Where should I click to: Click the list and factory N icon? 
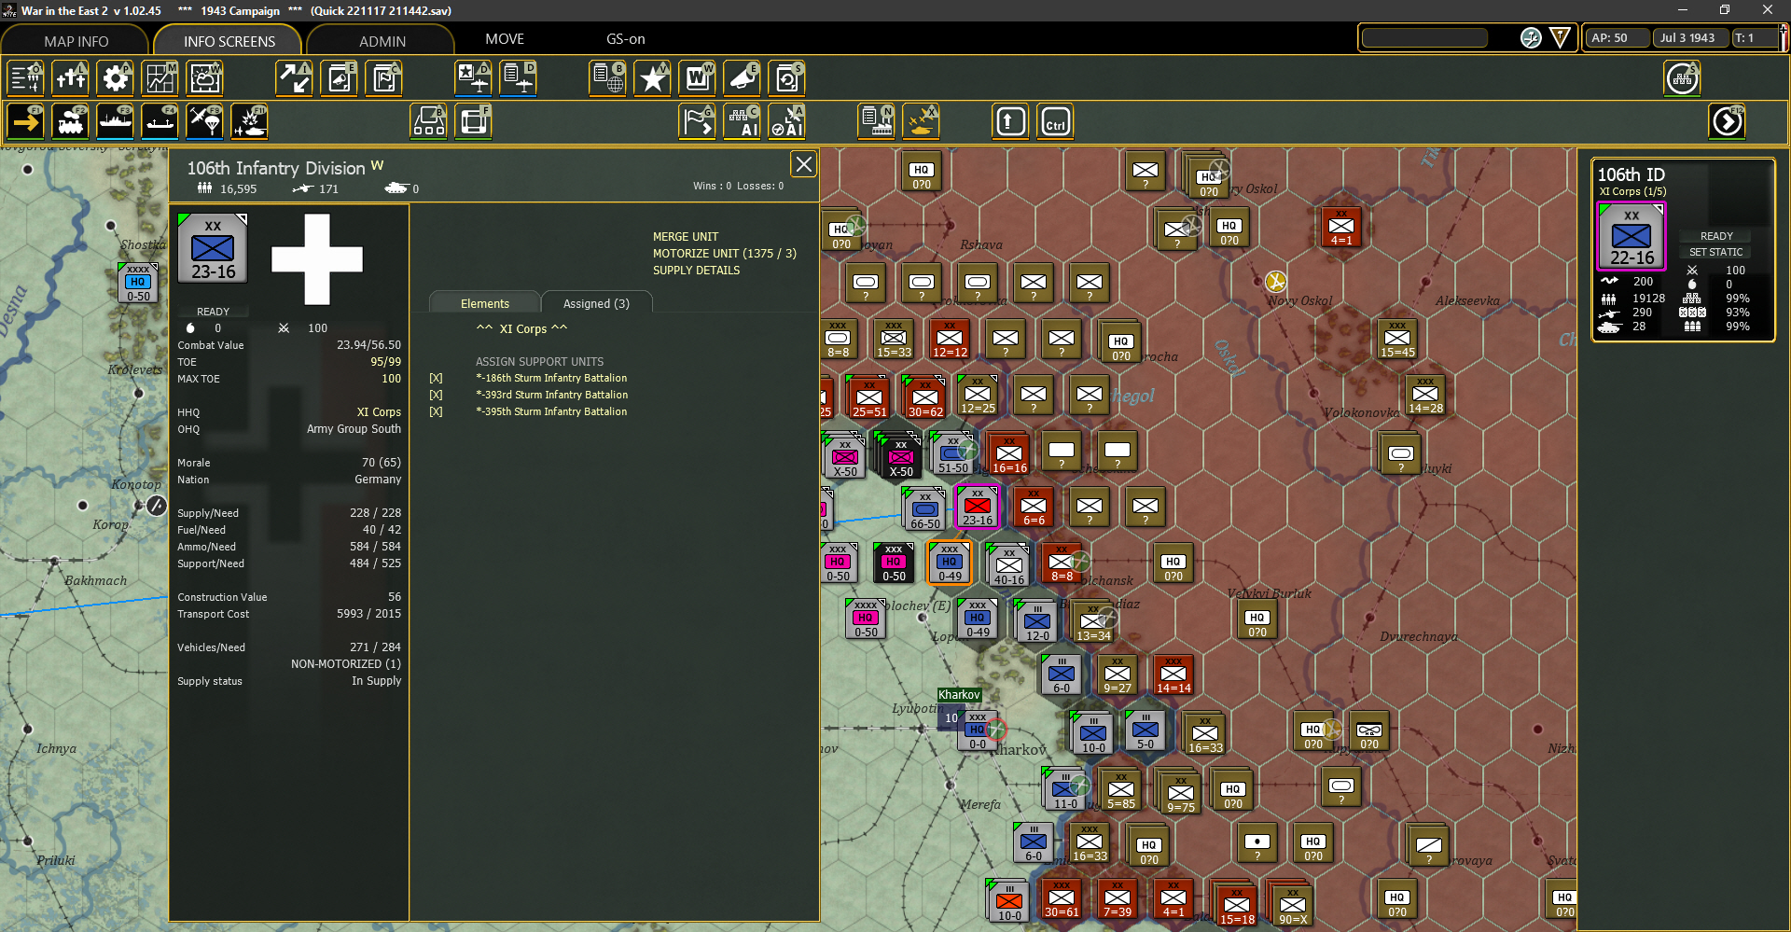(877, 121)
